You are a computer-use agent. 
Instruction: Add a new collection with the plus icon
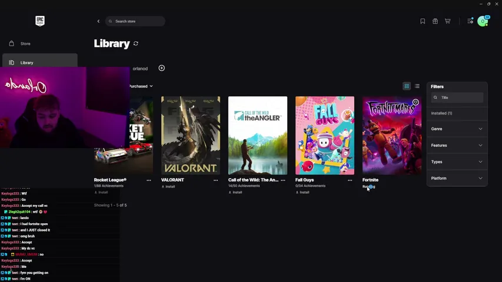click(x=162, y=68)
